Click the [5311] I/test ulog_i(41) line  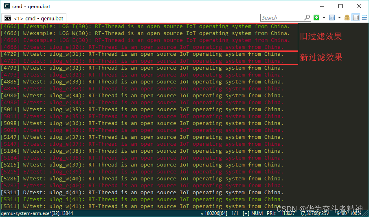(142, 199)
